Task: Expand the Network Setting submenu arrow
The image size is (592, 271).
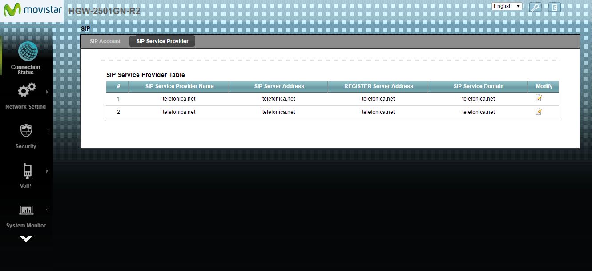Action: pyautogui.click(x=47, y=92)
